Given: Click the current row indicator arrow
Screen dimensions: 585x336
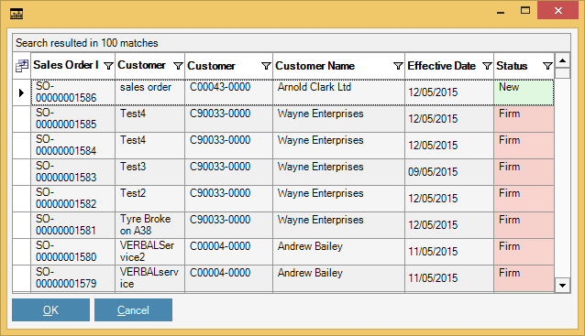Looking at the screenshot, I should [x=21, y=92].
